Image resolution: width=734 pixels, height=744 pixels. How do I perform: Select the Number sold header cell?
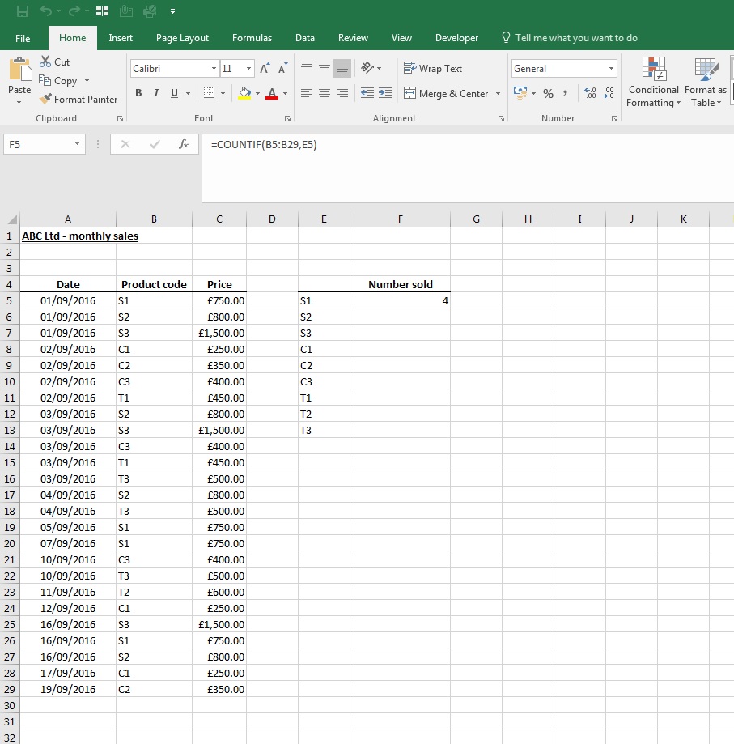[x=401, y=284]
